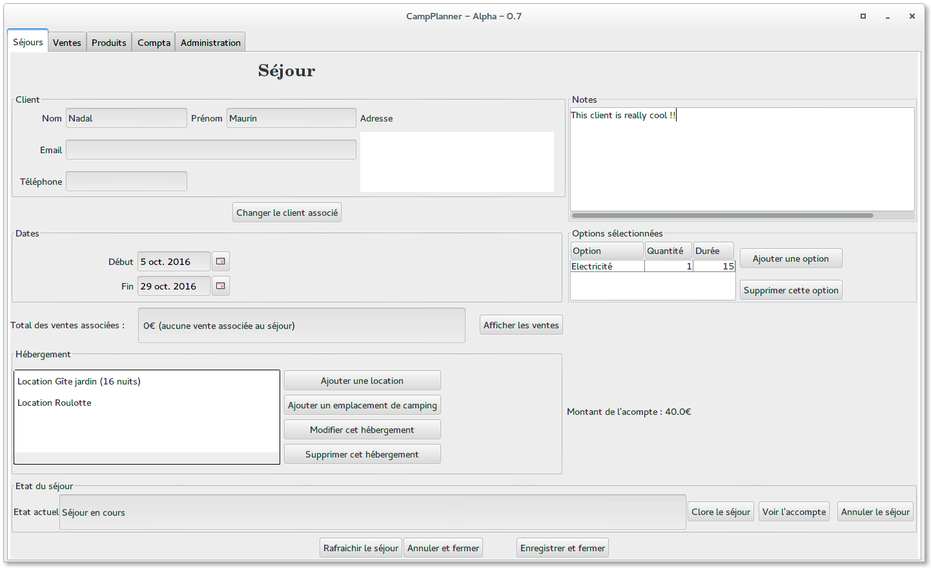Viewport: 931px width, 568px height.
Task: Open the calendar picker for Début date
Action: tap(220, 262)
